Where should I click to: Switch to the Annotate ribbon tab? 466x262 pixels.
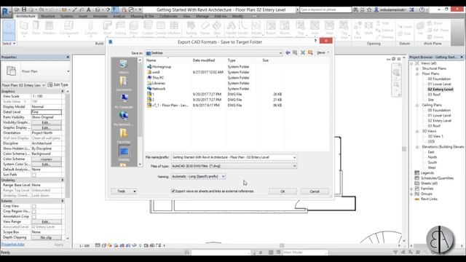[x=100, y=16]
